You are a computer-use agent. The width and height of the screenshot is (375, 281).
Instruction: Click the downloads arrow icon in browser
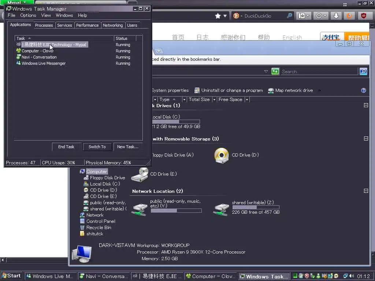tap(336, 16)
